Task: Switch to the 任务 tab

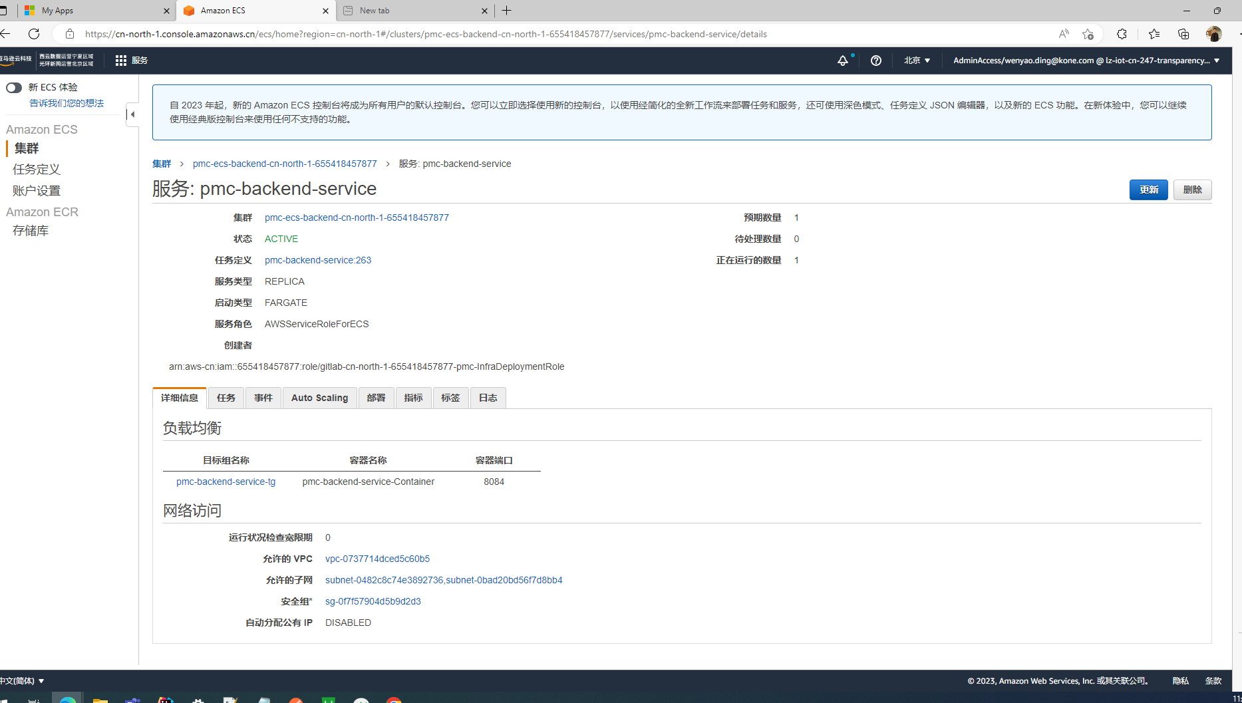Action: click(226, 398)
